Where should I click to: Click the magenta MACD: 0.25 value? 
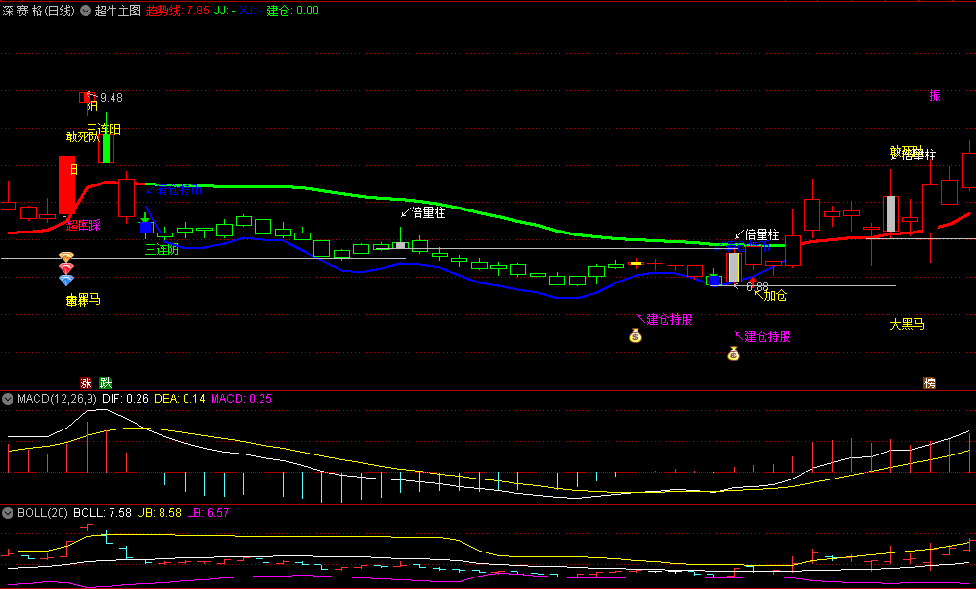tap(241, 399)
